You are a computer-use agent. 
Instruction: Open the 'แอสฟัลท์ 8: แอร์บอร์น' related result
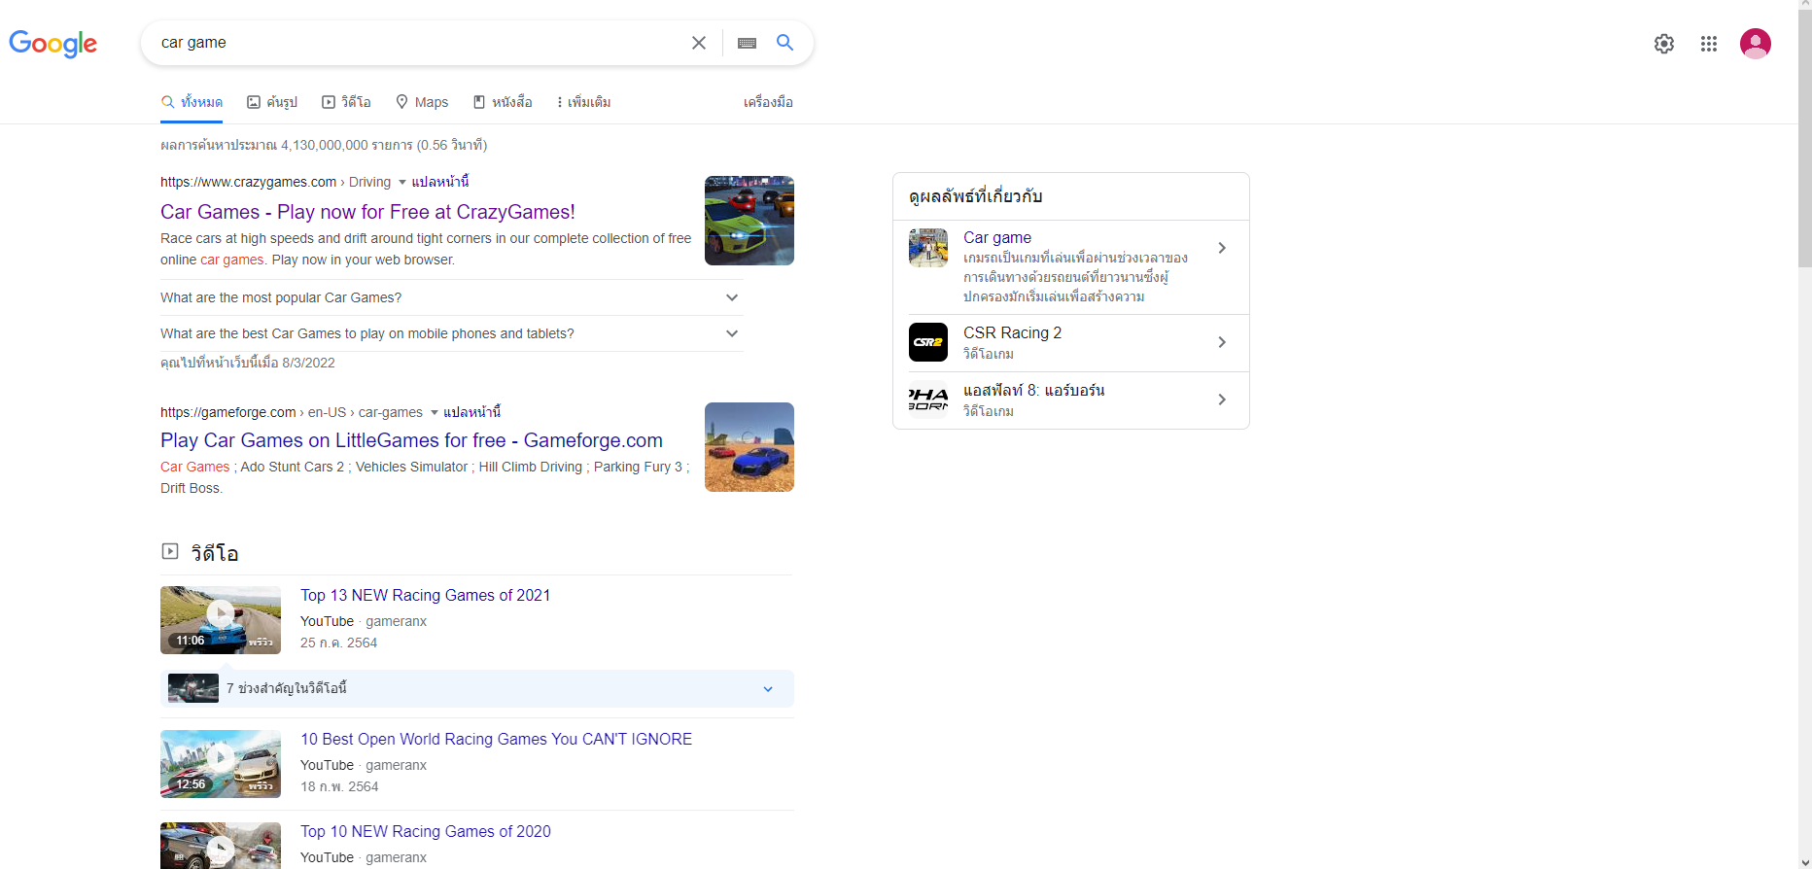(x=1033, y=390)
